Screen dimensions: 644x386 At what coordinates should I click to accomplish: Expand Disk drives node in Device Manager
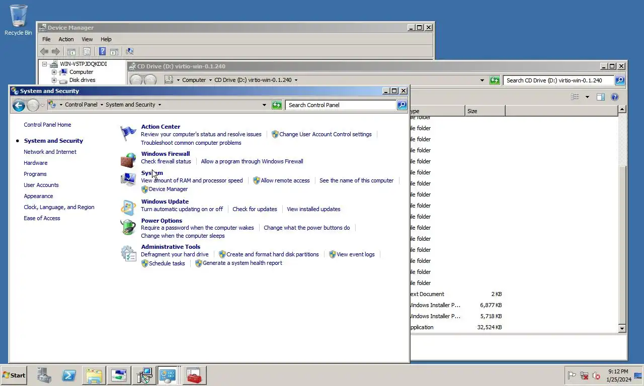click(x=54, y=80)
